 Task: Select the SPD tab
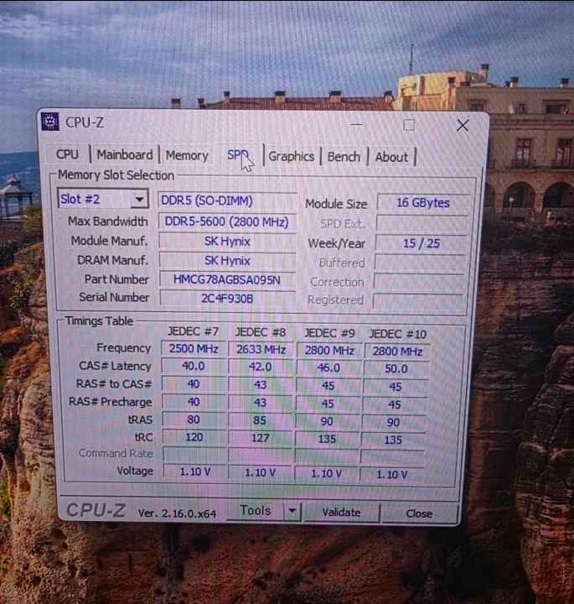(x=240, y=155)
